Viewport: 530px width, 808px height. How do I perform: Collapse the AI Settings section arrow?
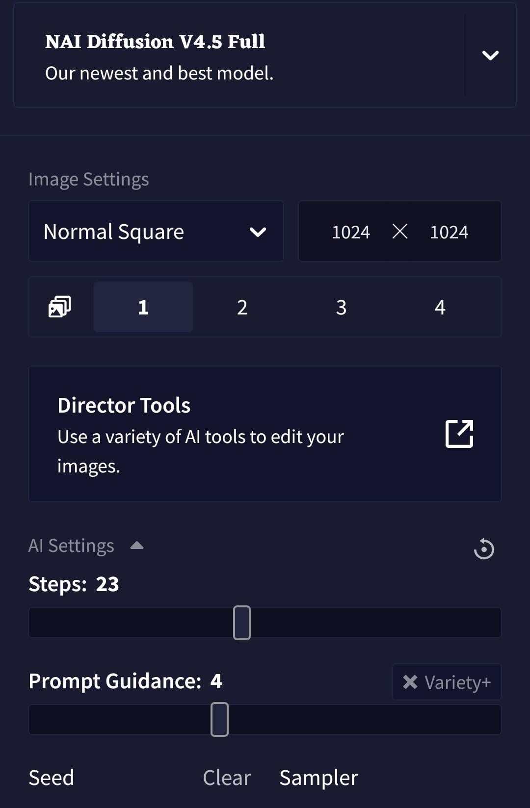pyautogui.click(x=137, y=546)
